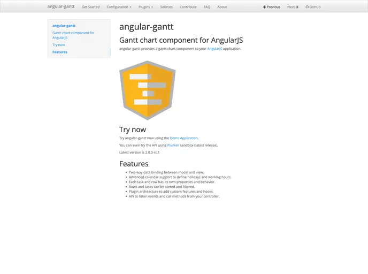
Task: Click the Features heading
Action: tap(134, 164)
